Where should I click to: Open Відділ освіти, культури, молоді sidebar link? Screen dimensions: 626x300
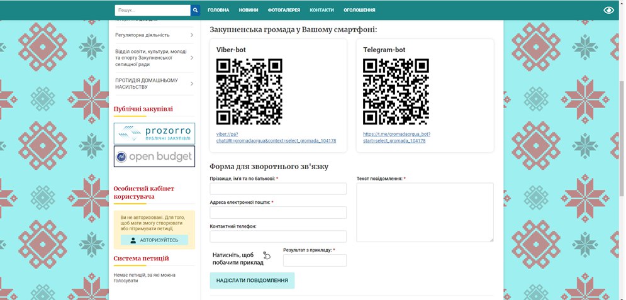coord(150,58)
